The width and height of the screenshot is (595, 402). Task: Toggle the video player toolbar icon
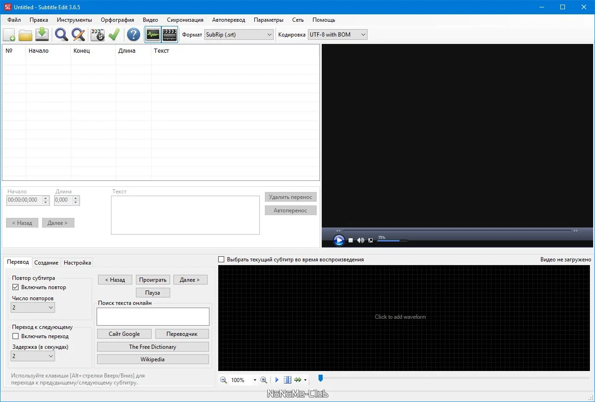pos(170,35)
